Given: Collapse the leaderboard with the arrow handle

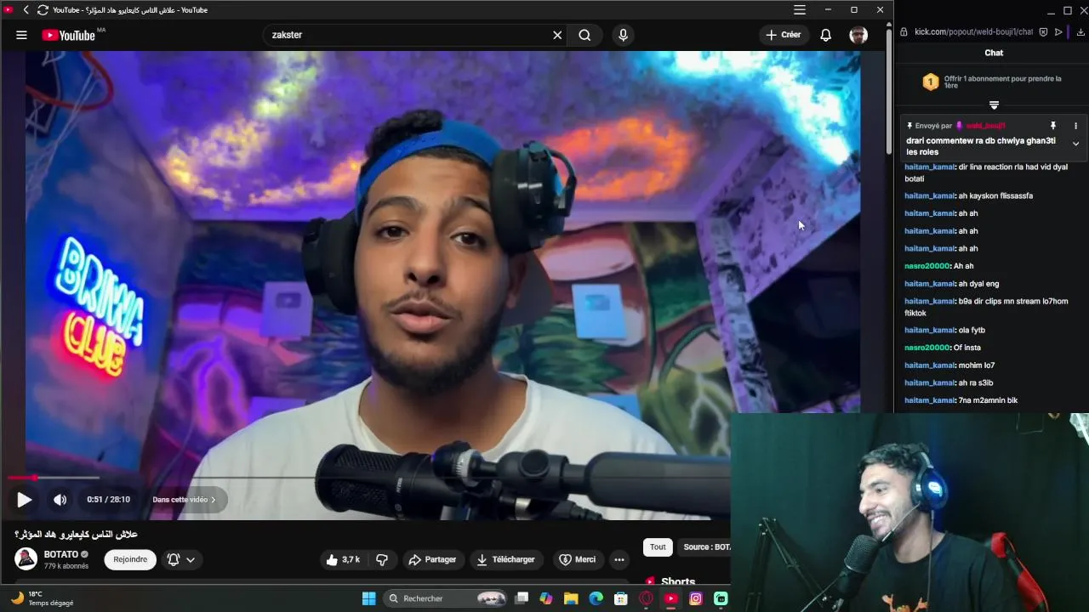Looking at the screenshot, I should (x=994, y=105).
